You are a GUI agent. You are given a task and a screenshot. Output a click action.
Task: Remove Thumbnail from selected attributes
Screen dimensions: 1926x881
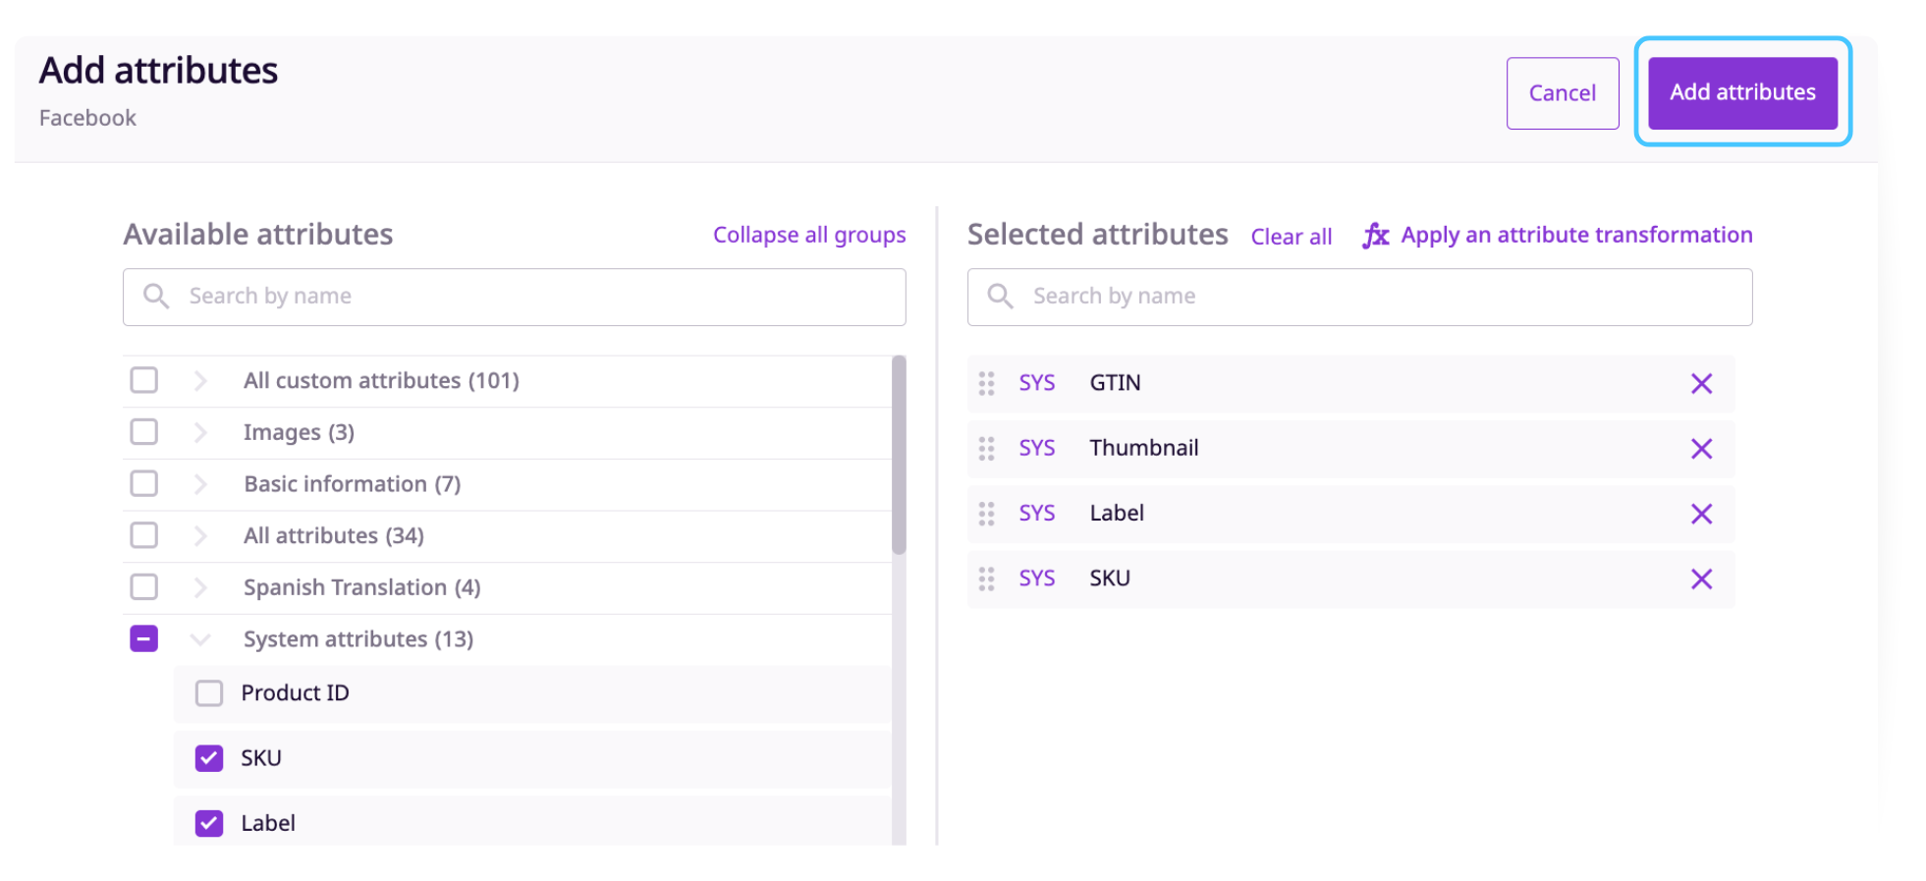[x=1701, y=449]
